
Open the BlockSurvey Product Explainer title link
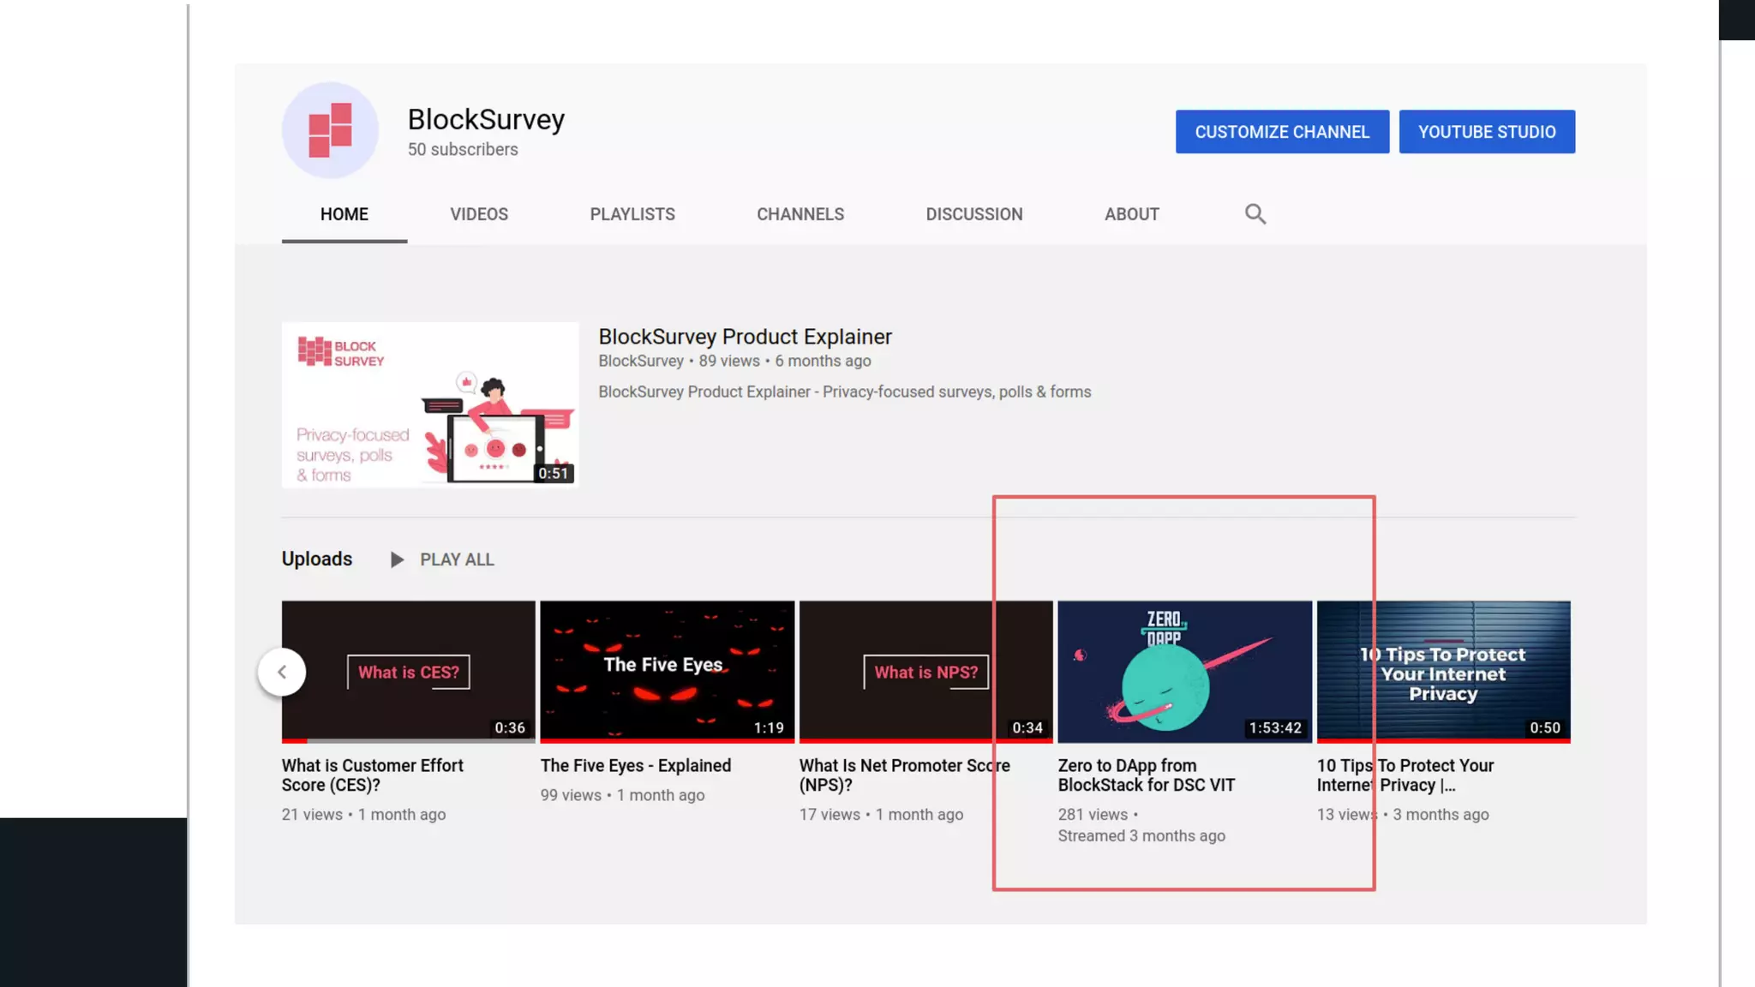click(745, 337)
